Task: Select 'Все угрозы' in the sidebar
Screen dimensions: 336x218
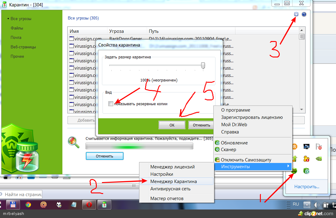Action: point(21,19)
